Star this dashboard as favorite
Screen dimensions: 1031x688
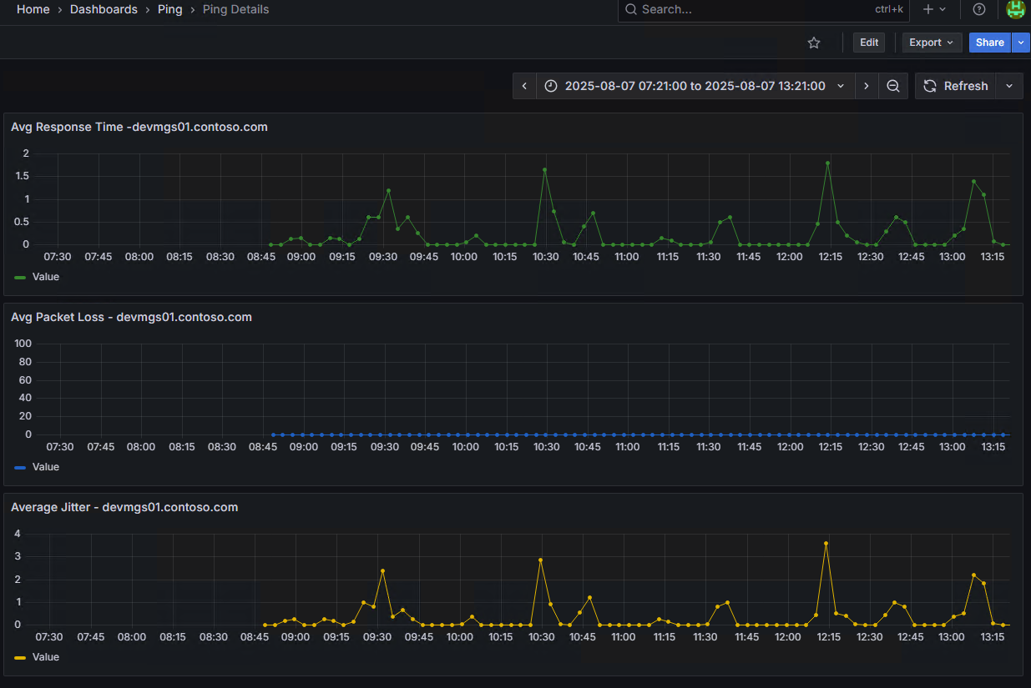[x=814, y=43]
